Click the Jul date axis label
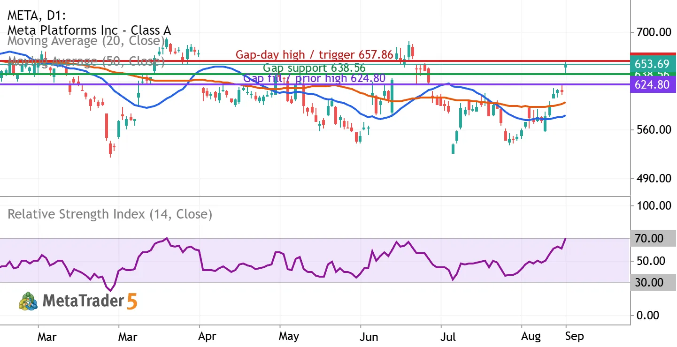 coord(449,337)
